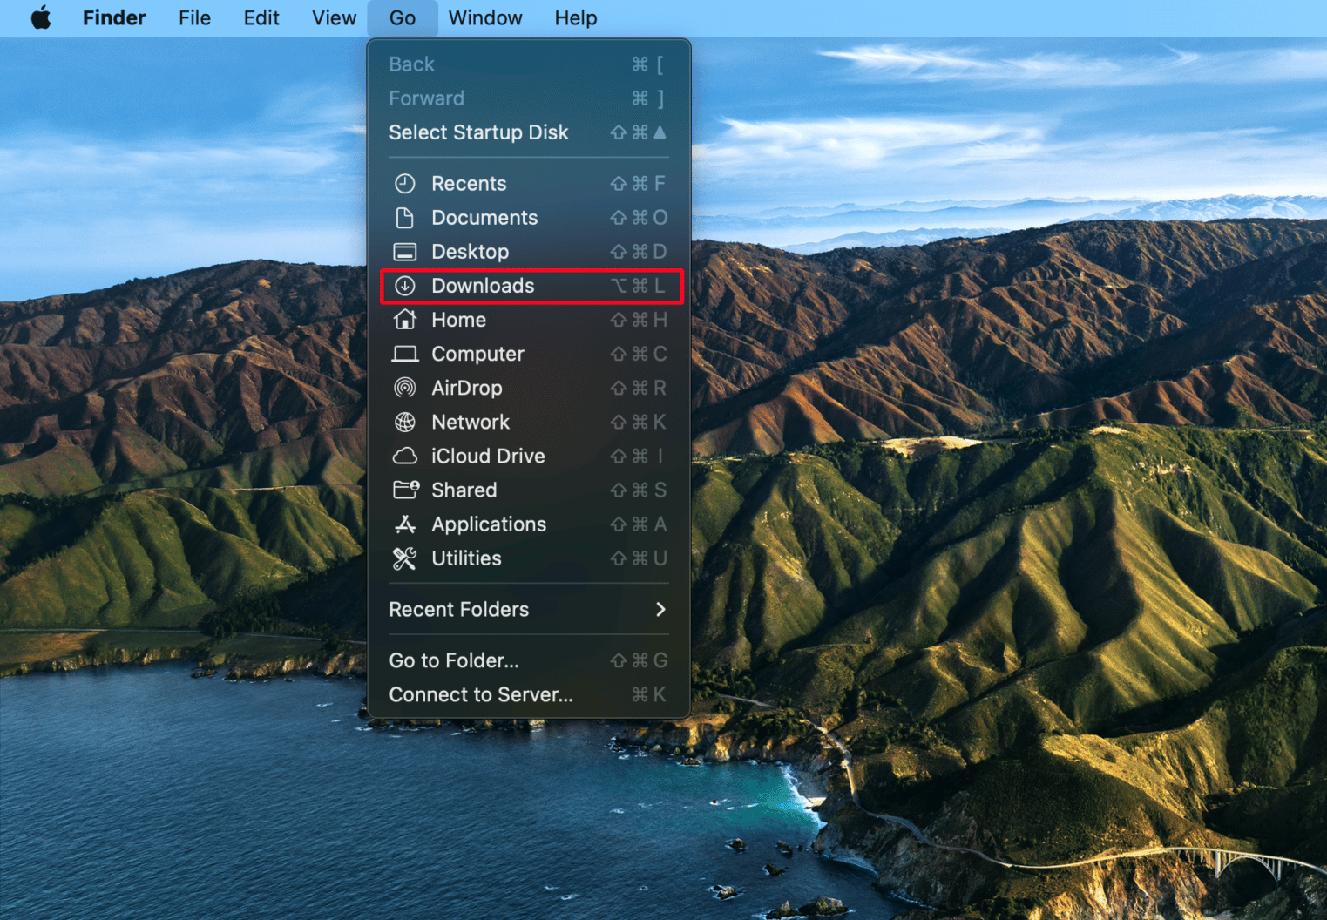The height and width of the screenshot is (920, 1327).
Task: Select Desktop from the Go menu
Action: coord(529,252)
